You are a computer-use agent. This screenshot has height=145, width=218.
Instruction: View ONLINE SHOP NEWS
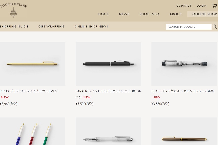click(91, 26)
